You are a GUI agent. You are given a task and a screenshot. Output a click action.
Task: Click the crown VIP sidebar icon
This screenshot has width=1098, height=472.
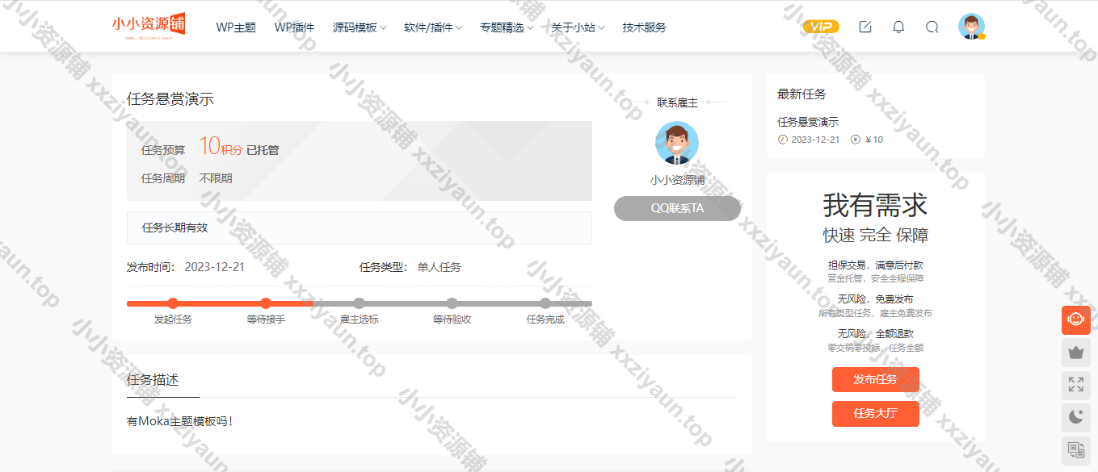(1075, 353)
